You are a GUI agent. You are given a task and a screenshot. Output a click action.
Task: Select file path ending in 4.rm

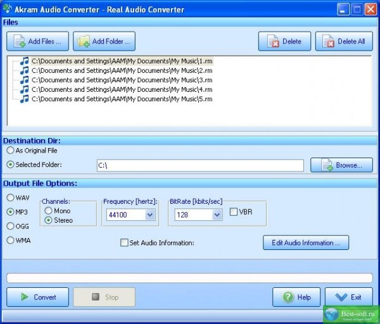click(122, 89)
